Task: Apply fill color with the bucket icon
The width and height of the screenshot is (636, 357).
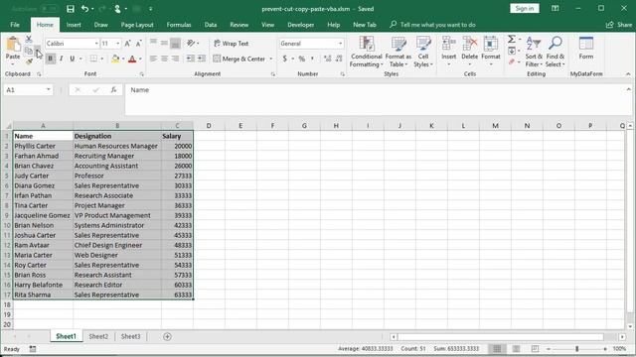Action: (x=115, y=59)
